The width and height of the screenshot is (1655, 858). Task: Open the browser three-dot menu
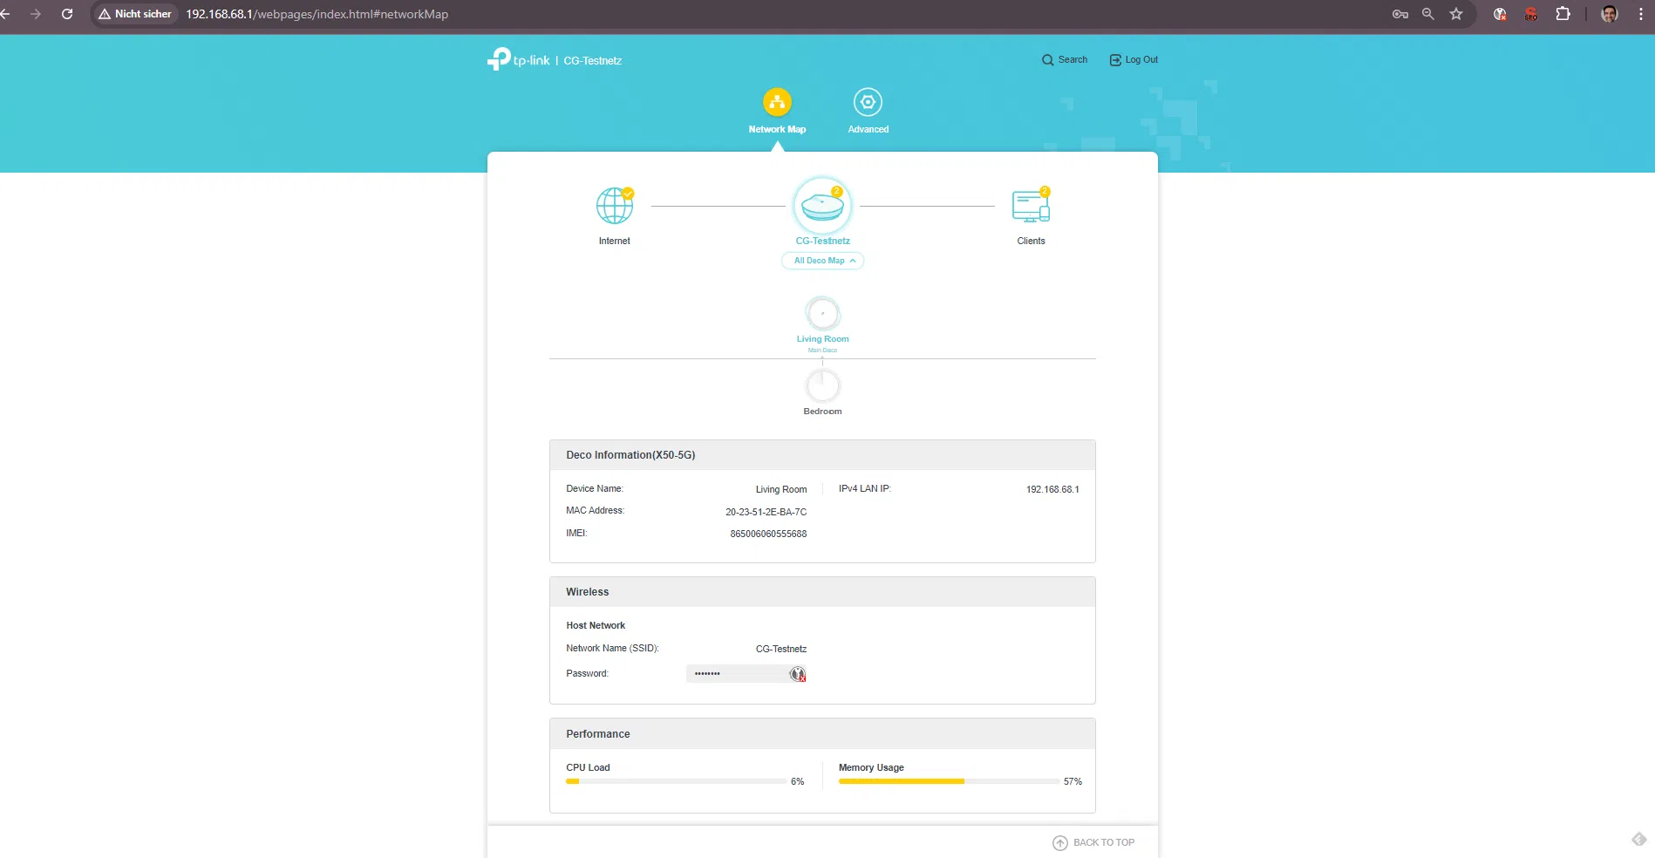click(1640, 14)
